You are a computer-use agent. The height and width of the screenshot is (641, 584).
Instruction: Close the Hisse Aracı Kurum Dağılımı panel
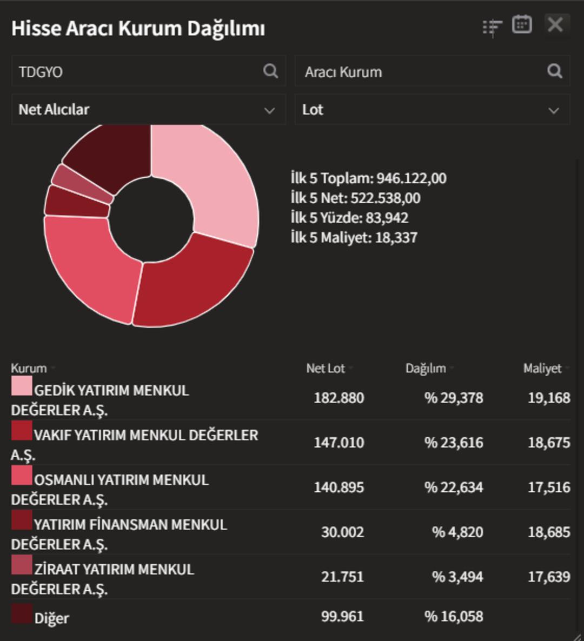tap(555, 25)
